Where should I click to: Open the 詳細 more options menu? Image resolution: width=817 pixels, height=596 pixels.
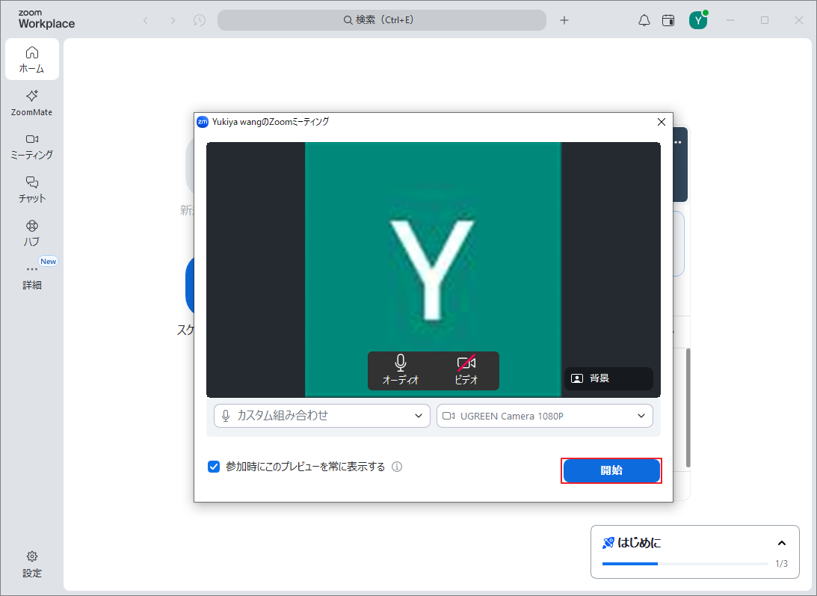point(32,277)
